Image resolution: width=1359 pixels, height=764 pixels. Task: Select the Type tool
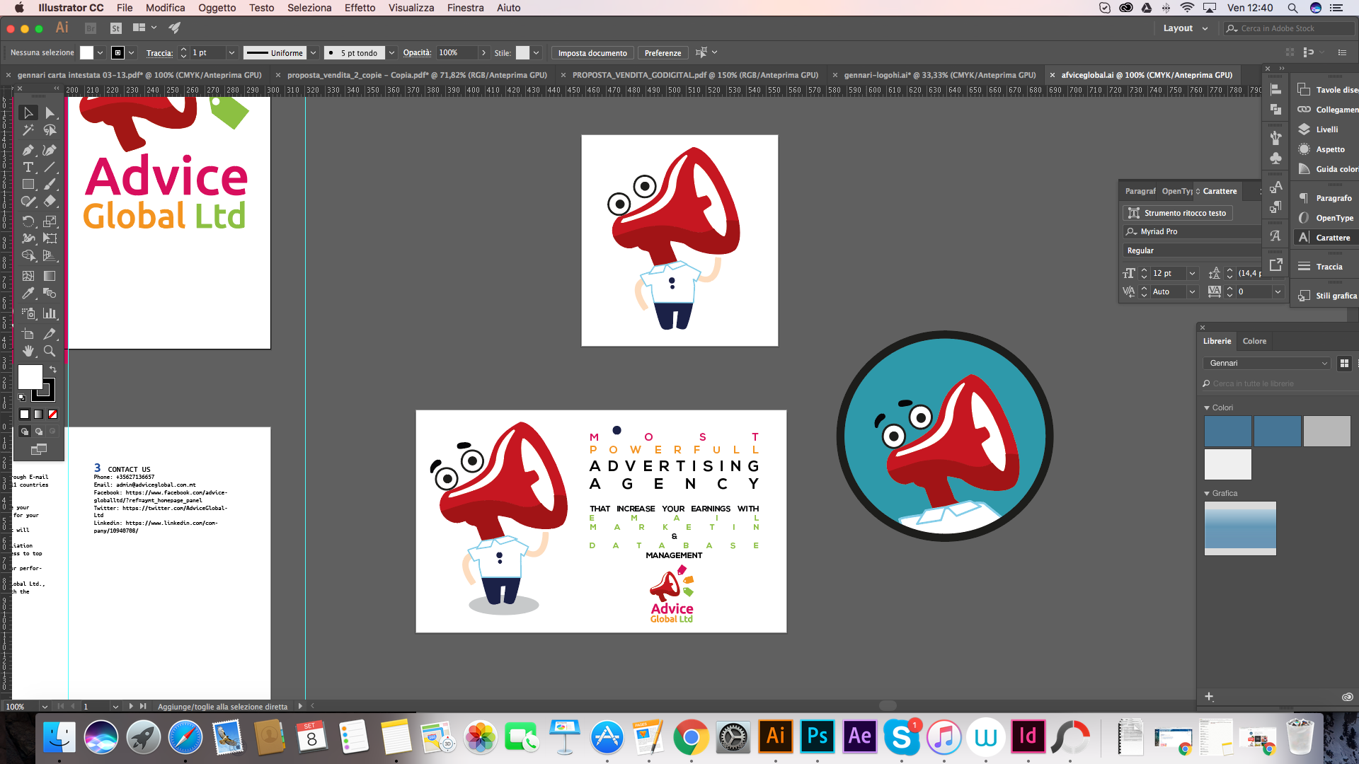[x=28, y=168]
